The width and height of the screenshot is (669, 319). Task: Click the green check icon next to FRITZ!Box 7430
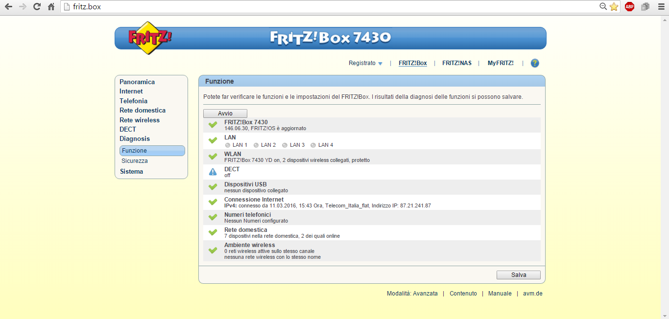coord(213,125)
